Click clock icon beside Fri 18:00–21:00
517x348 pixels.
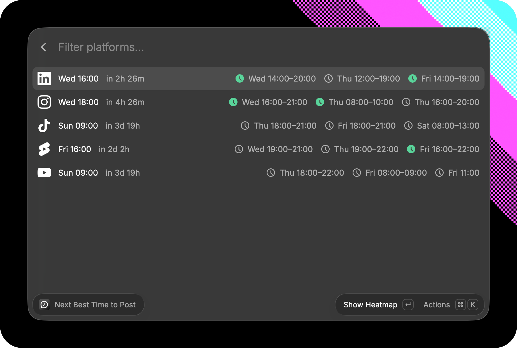(x=329, y=126)
